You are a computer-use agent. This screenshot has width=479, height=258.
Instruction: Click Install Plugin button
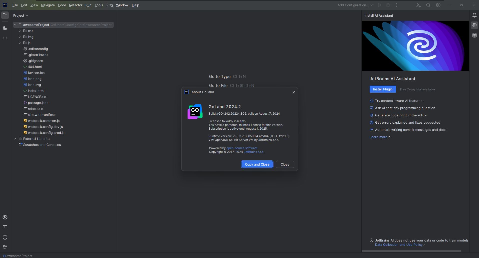coord(383,89)
